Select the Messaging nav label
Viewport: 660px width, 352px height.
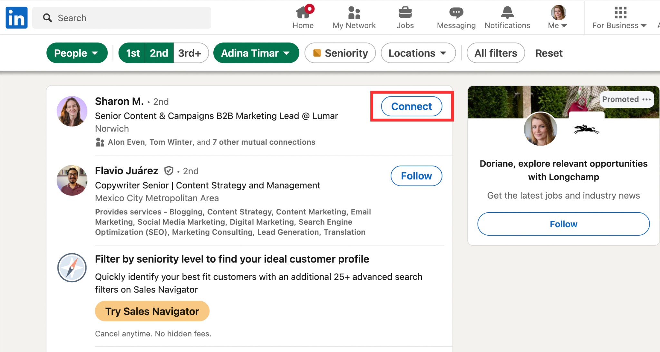(x=456, y=25)
